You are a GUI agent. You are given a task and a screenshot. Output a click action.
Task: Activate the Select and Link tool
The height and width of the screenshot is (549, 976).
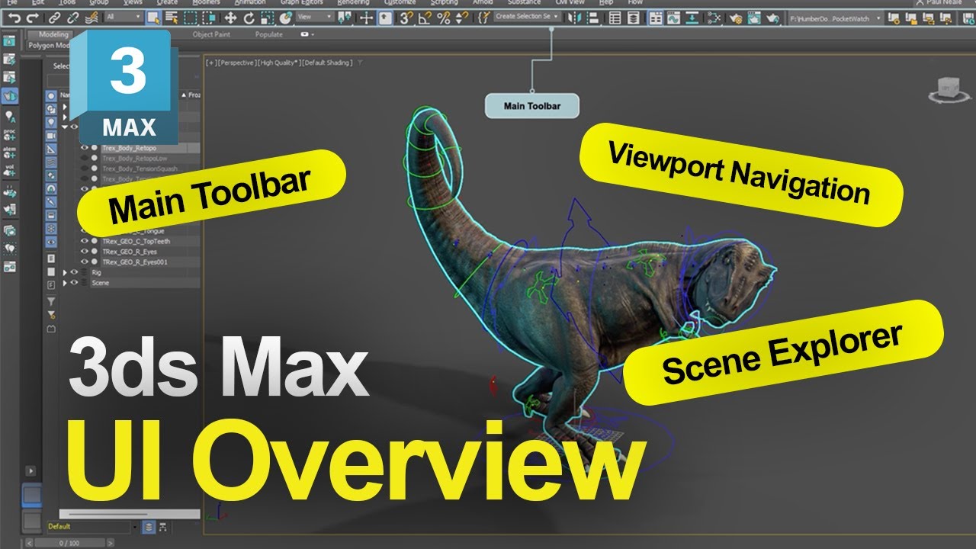(55, 17)
